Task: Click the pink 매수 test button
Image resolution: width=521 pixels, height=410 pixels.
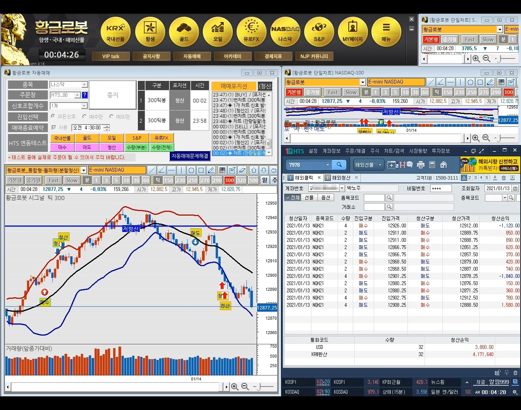Action: [x=62, y=147]
